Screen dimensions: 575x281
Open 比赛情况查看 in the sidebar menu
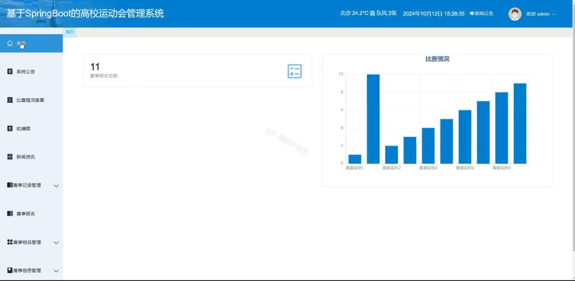(31, 100)
